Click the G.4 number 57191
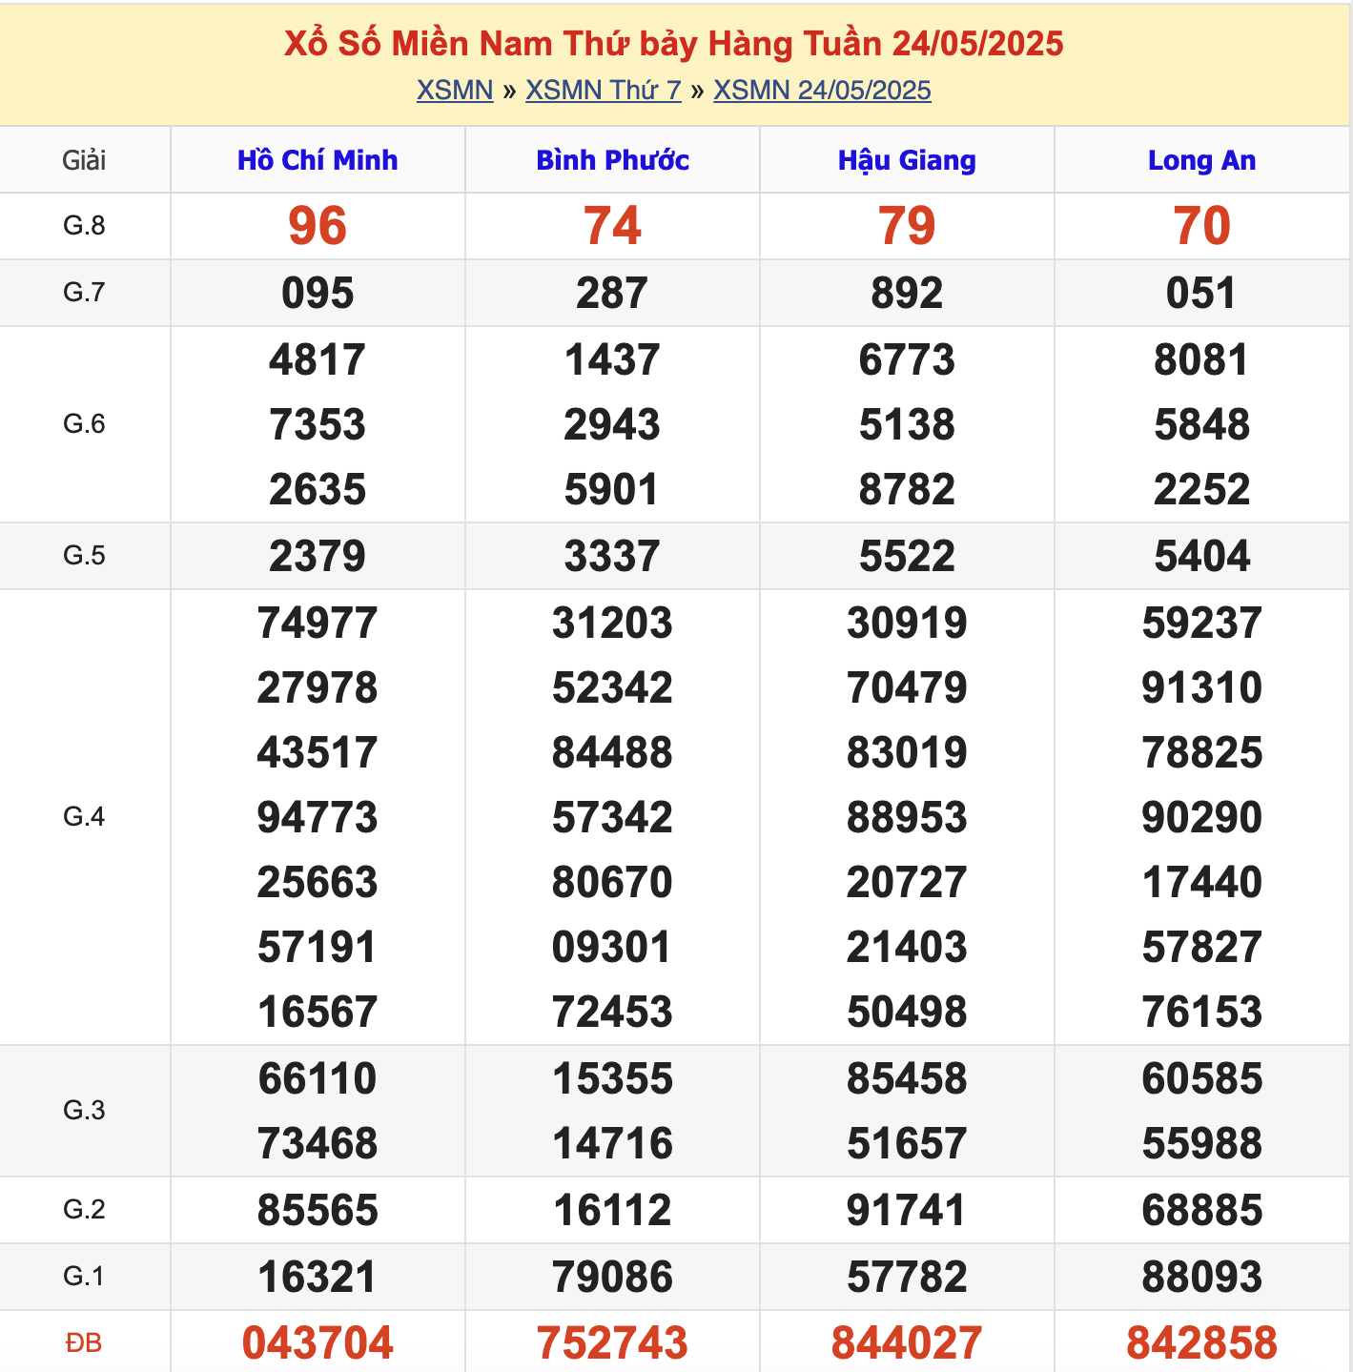The width and height of the screenshot is (1353, 1372). coord(318,947)
